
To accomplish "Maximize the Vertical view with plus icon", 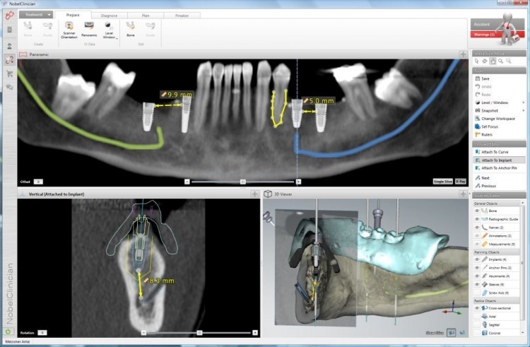I will point(254,194).
